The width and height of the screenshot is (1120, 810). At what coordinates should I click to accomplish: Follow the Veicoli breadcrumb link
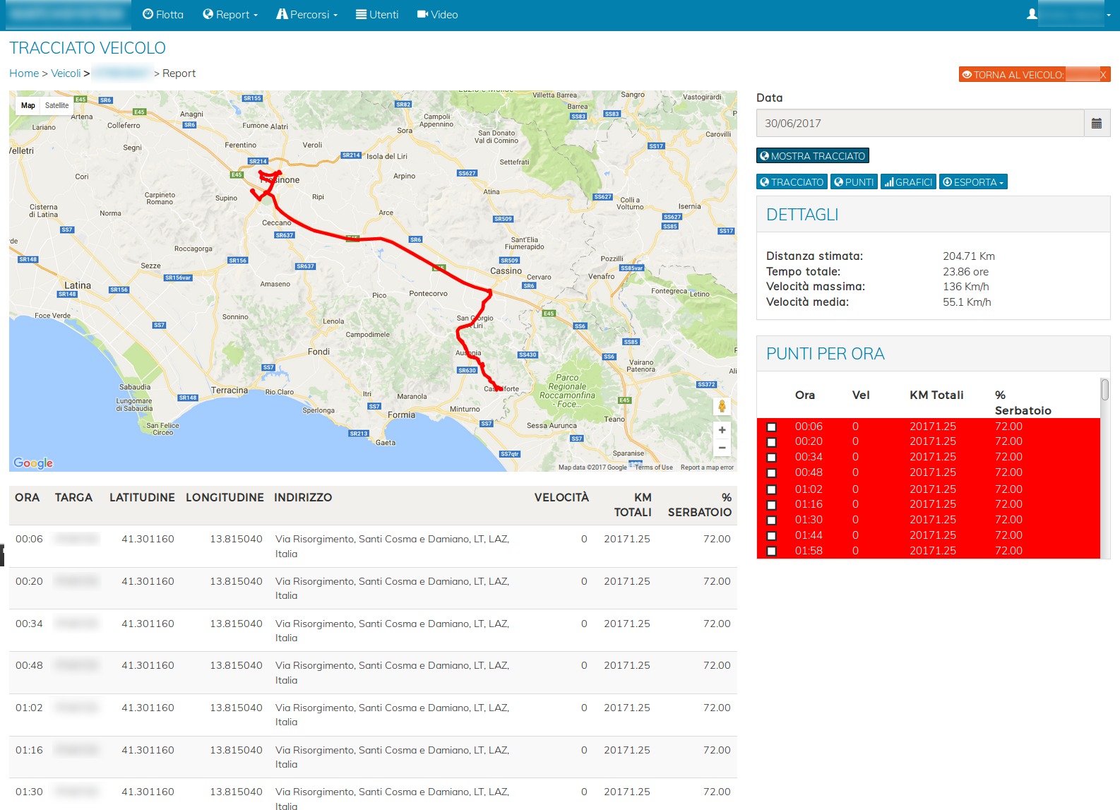click(66, 73)
